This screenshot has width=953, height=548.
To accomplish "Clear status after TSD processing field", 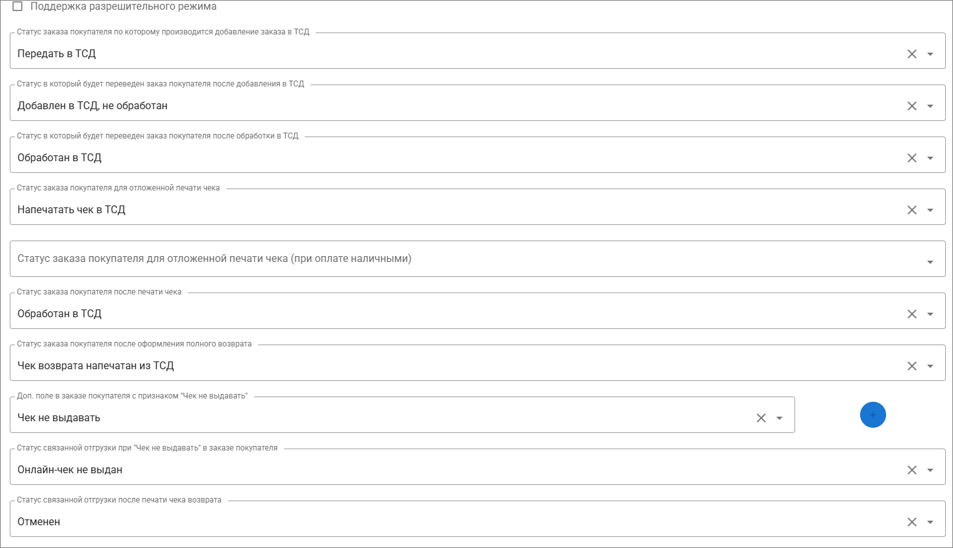I will click(912, 158).
